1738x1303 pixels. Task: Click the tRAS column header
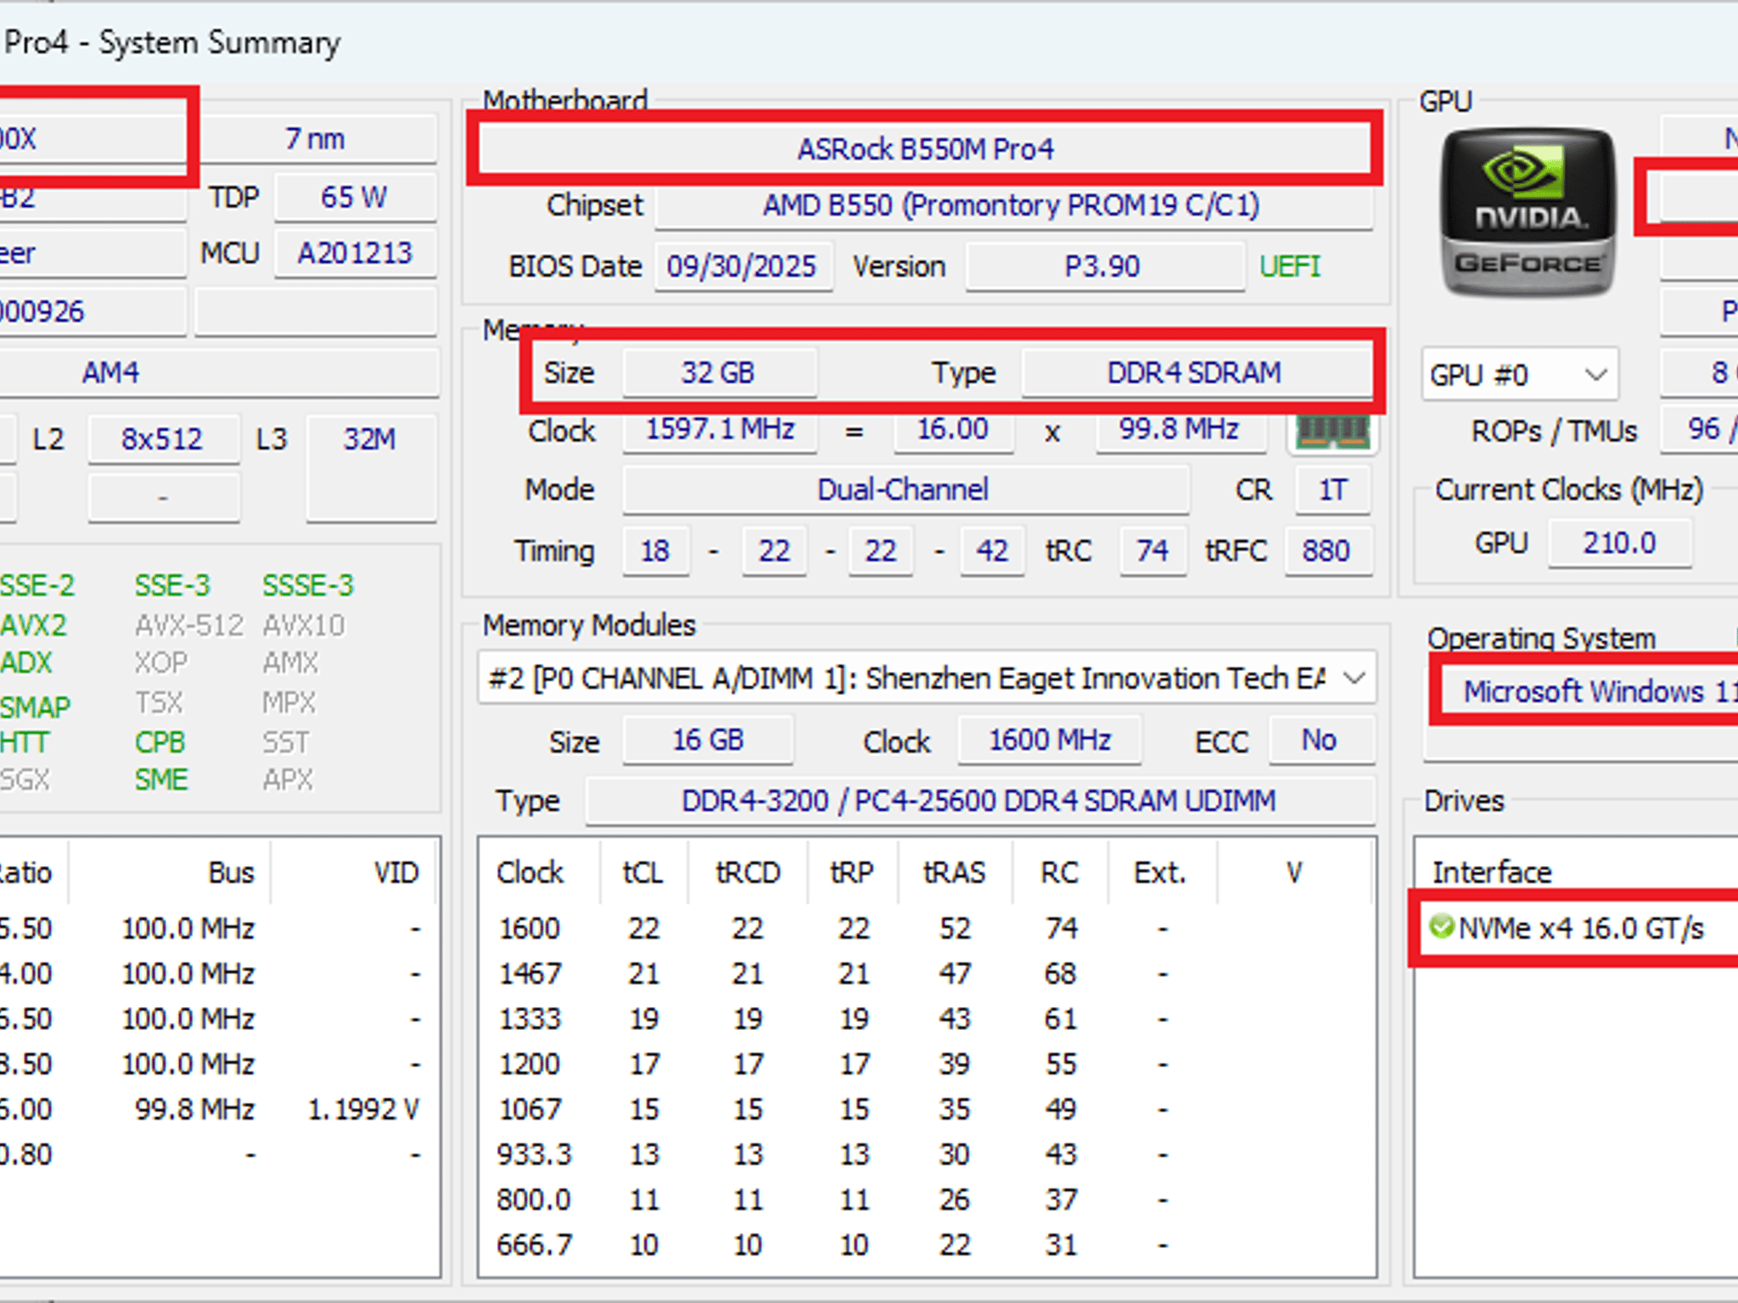coord(955,872)
